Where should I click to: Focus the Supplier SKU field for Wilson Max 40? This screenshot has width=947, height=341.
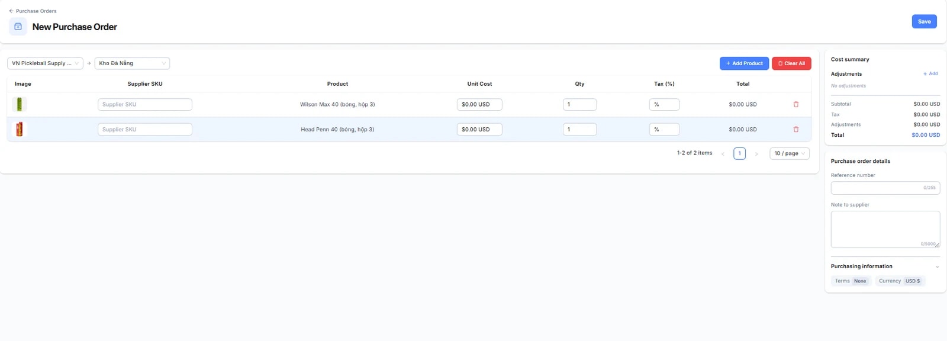pyautogui.click(x=145, y=104)
